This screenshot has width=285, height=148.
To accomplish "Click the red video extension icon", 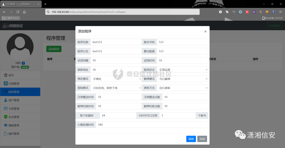I will pos(247,12).
